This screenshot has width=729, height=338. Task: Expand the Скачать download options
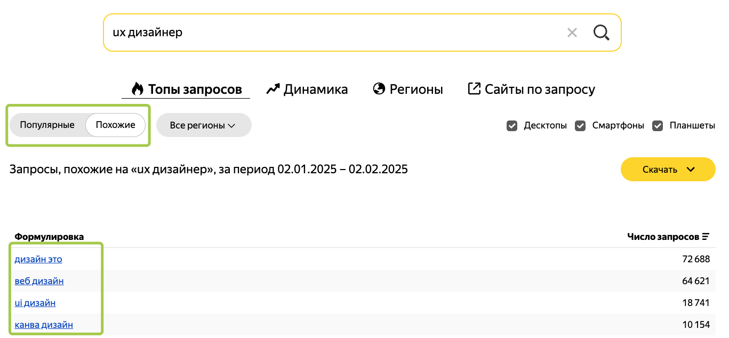click(x=668, y=169)
